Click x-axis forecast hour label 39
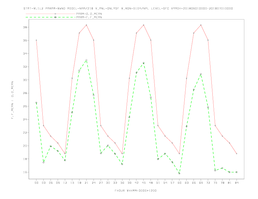Viewport: 258px width, 199px height. point(129,183)
